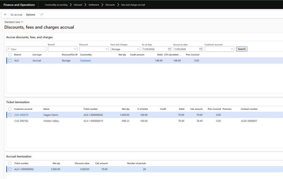
Task: Select all rows in the accrual grid header
Action: tap(10, 55)
